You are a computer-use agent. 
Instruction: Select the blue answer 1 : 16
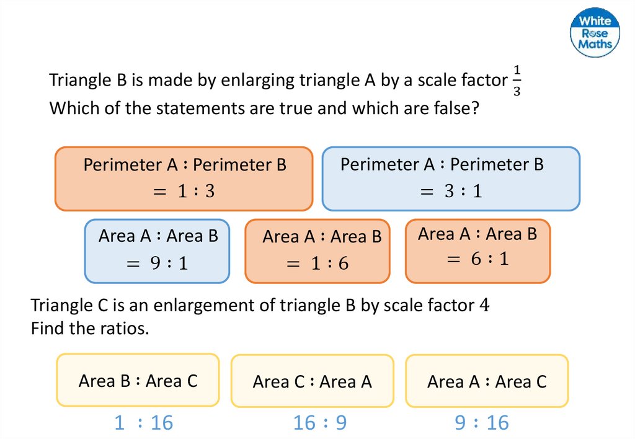click(143, 423)
